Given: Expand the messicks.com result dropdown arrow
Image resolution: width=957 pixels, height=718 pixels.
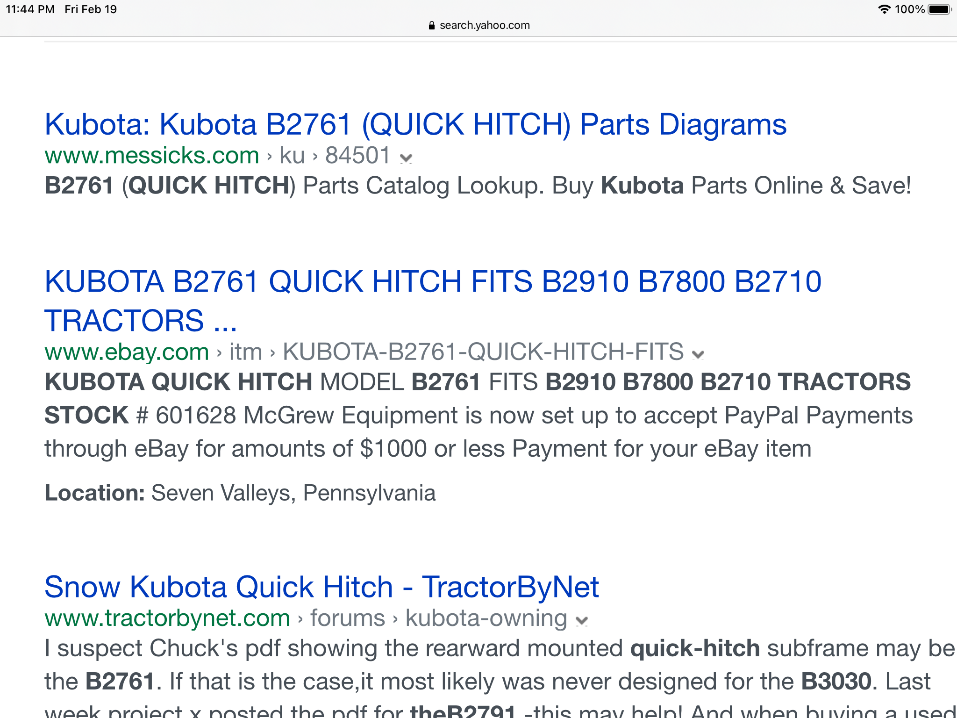Looking at the screenshot, I should pos(406,158).
